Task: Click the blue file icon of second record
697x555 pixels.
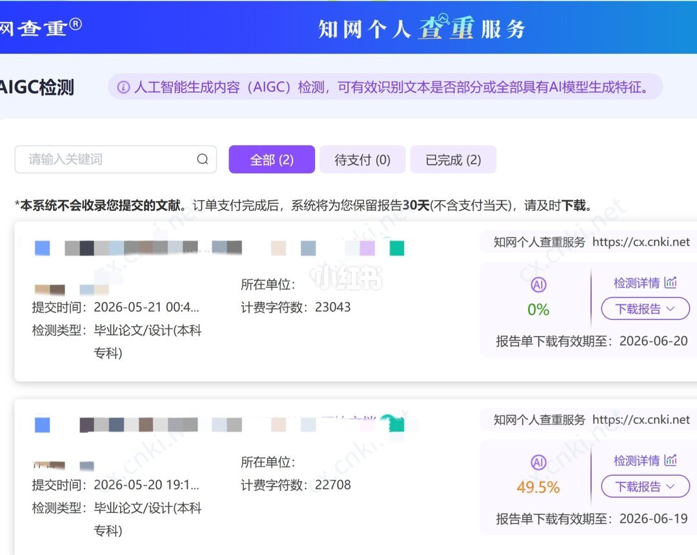Action: pos(42,425)
